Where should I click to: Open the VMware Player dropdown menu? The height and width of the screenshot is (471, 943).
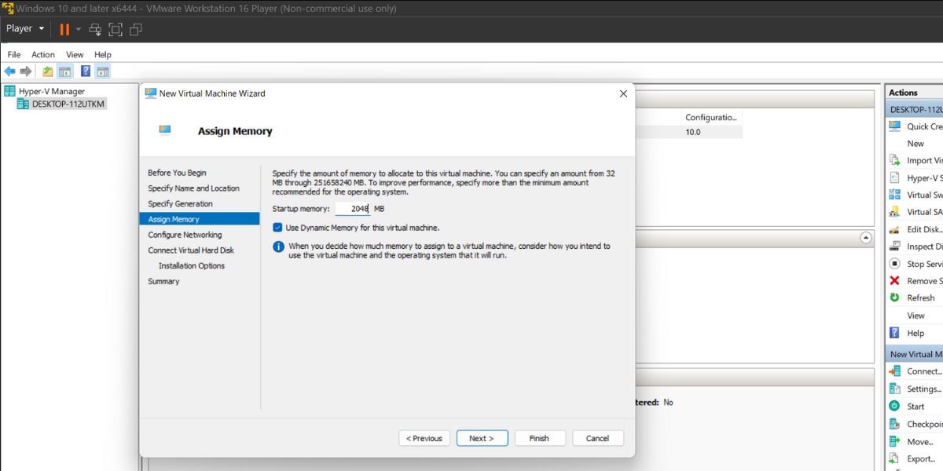coord(25,28)
